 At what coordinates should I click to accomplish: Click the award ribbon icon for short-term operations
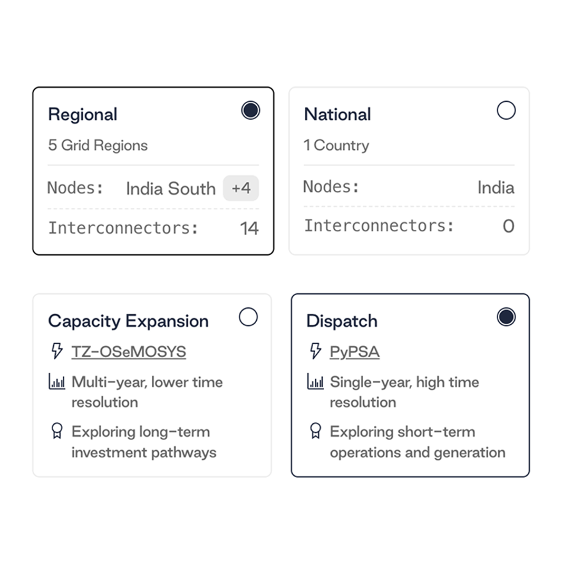(x=315, y=431)
